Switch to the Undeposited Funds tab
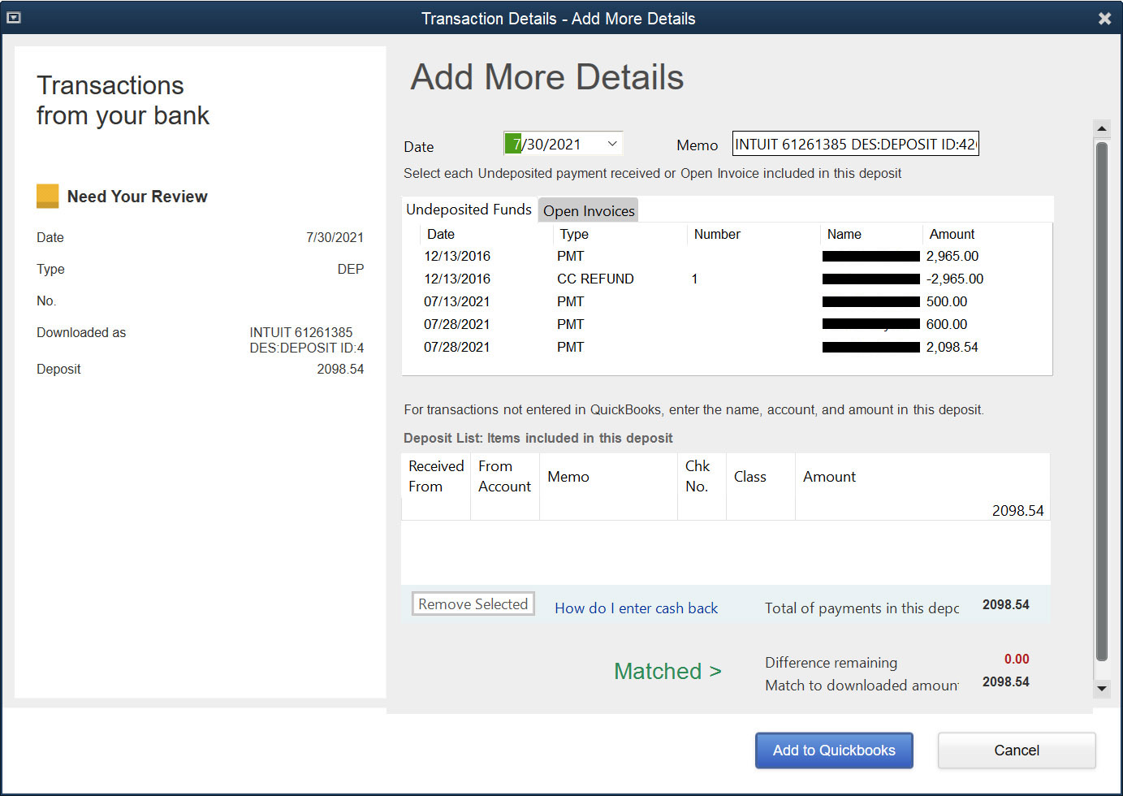 [x=469, y=209]
